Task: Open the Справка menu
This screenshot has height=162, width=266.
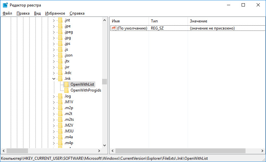Action: pyautogui.click(x=77, y=13)
